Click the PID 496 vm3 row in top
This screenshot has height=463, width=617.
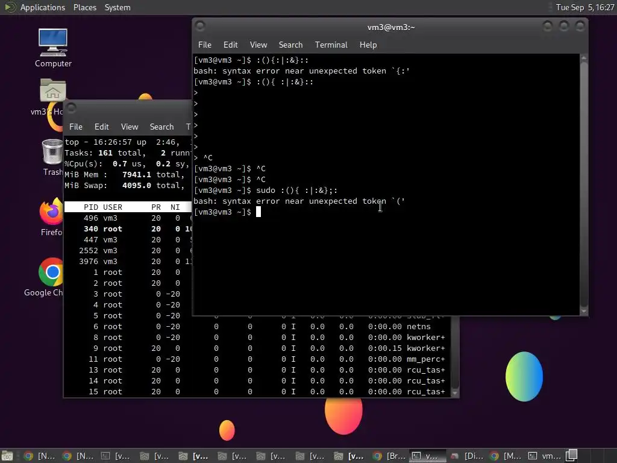coord(128,218)
